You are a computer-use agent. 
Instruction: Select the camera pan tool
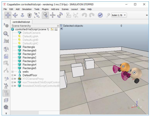tap(8, 15)
